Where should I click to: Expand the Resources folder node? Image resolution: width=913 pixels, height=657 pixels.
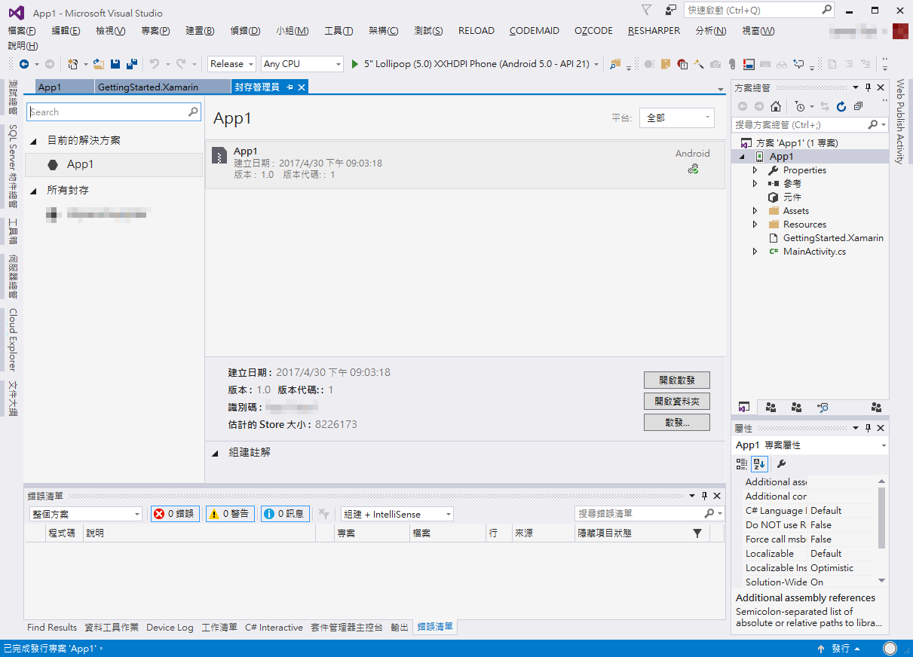[x=755, y=225]
